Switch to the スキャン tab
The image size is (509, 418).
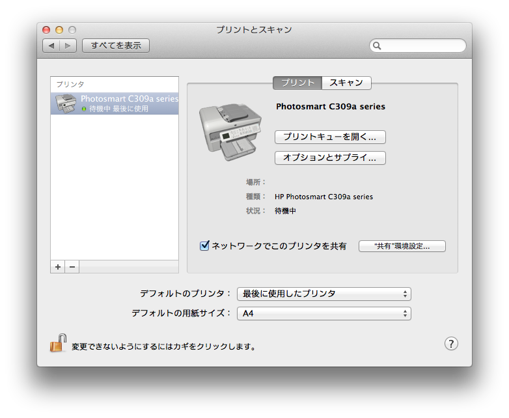point(346,83)
